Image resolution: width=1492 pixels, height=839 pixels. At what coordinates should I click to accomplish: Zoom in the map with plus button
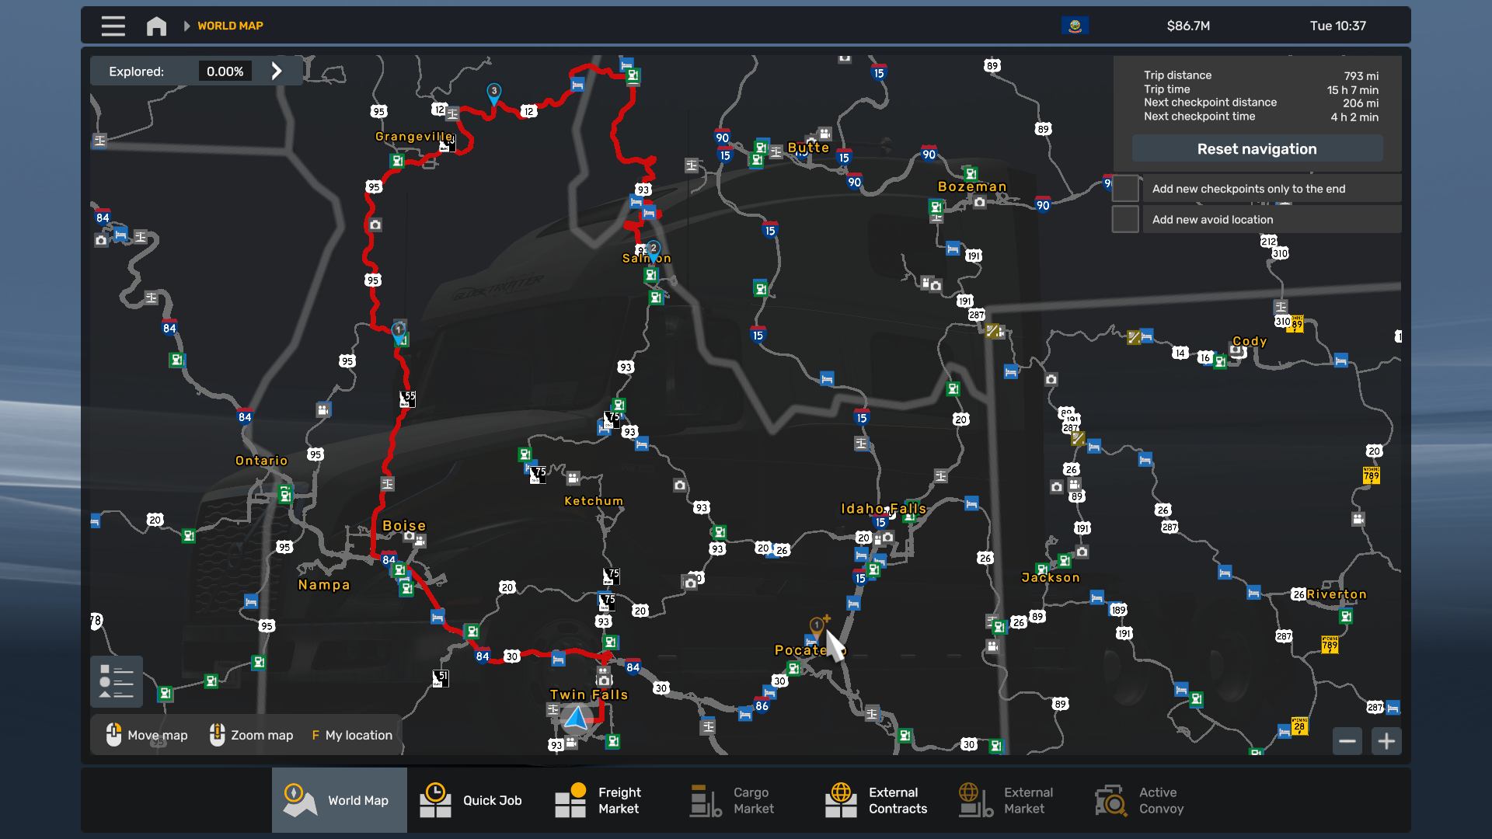pyautogui.click(x=1386, y=741)
